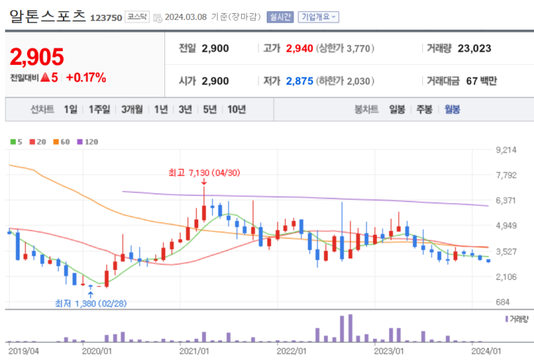This screenshot has width=534, height=362.
Task: Click the 실시간 button
Action: point(280,17)
